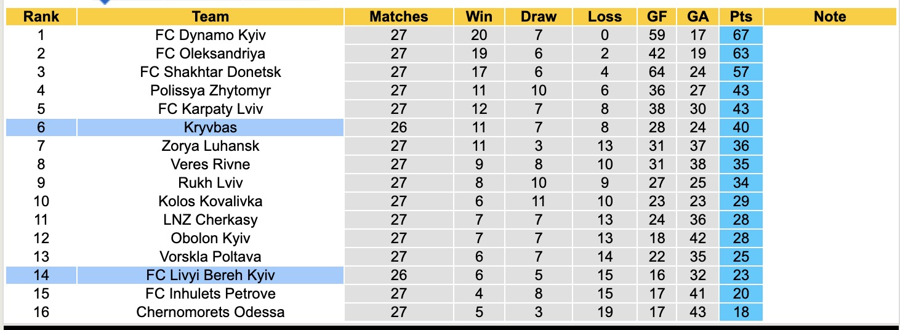Click the GF column header
This screenshot has width=900, height=330.
point(657,17)
